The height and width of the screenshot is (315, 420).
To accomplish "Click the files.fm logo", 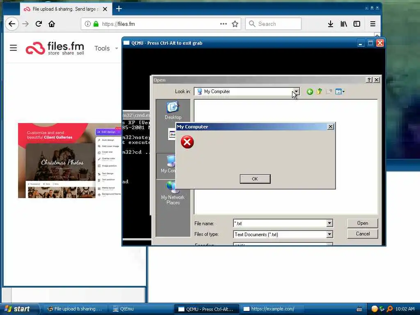I will 55,48.
